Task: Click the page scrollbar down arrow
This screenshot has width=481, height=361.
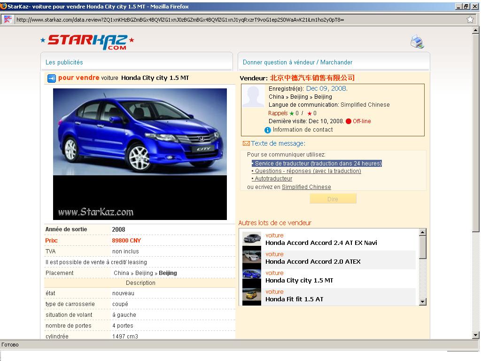Action: 475,335
